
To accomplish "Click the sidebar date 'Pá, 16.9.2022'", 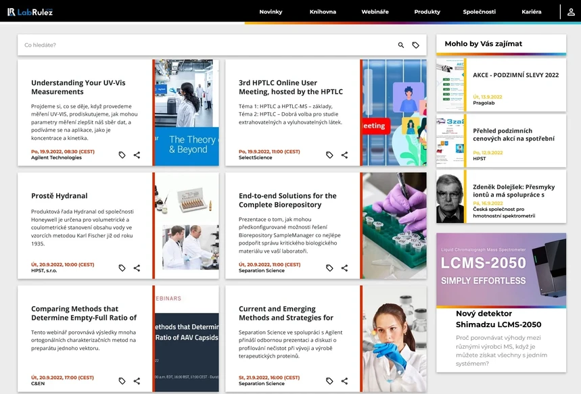I will pos(488,203).
